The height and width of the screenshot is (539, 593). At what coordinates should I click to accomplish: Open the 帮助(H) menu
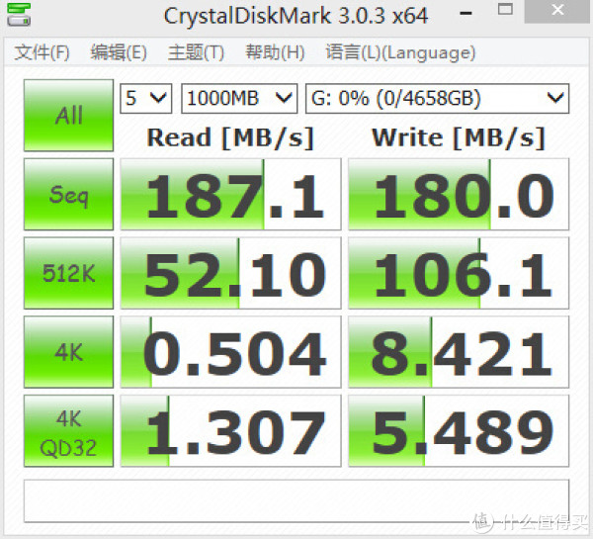point(275,52)
